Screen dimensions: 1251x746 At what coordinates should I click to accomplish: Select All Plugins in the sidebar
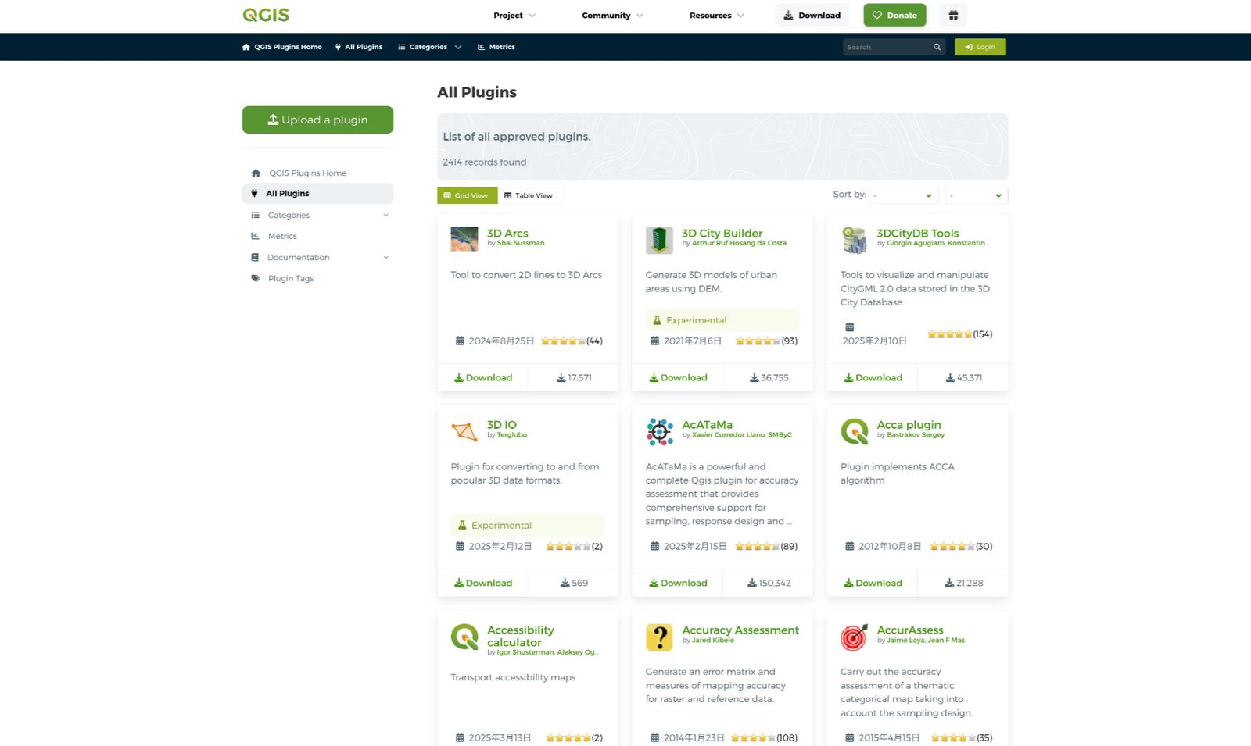tap(317, 193)
